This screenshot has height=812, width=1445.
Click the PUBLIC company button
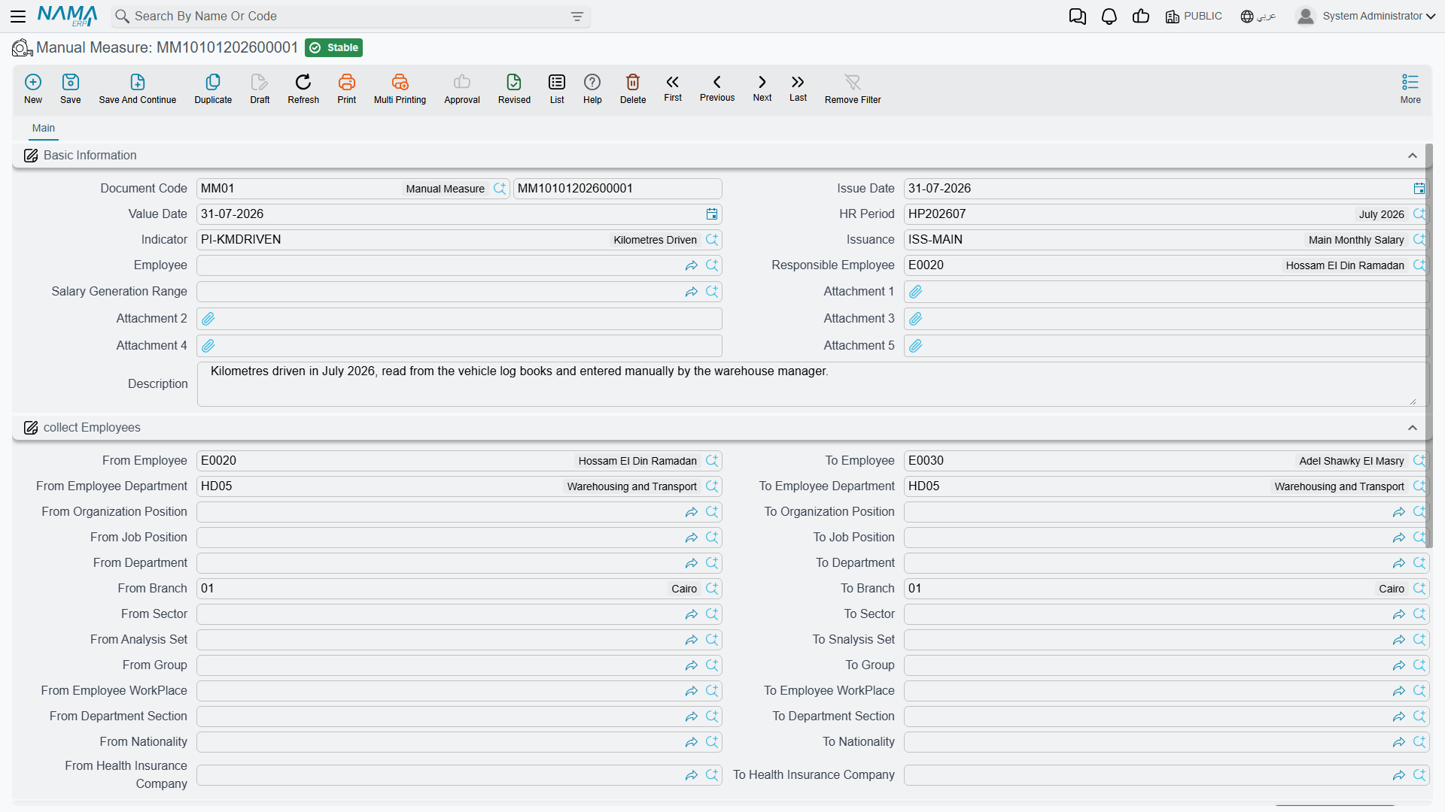[1194, 17]
